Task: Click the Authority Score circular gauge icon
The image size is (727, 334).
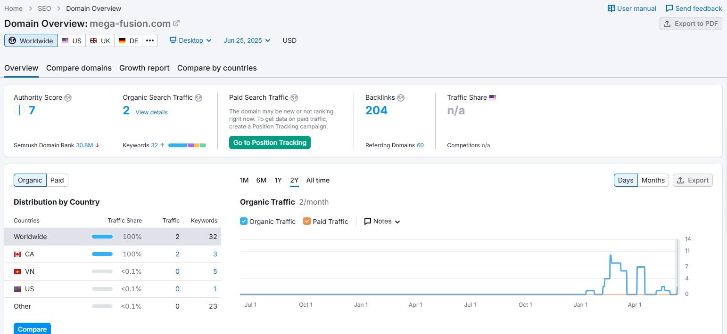Action: point(19,111)
